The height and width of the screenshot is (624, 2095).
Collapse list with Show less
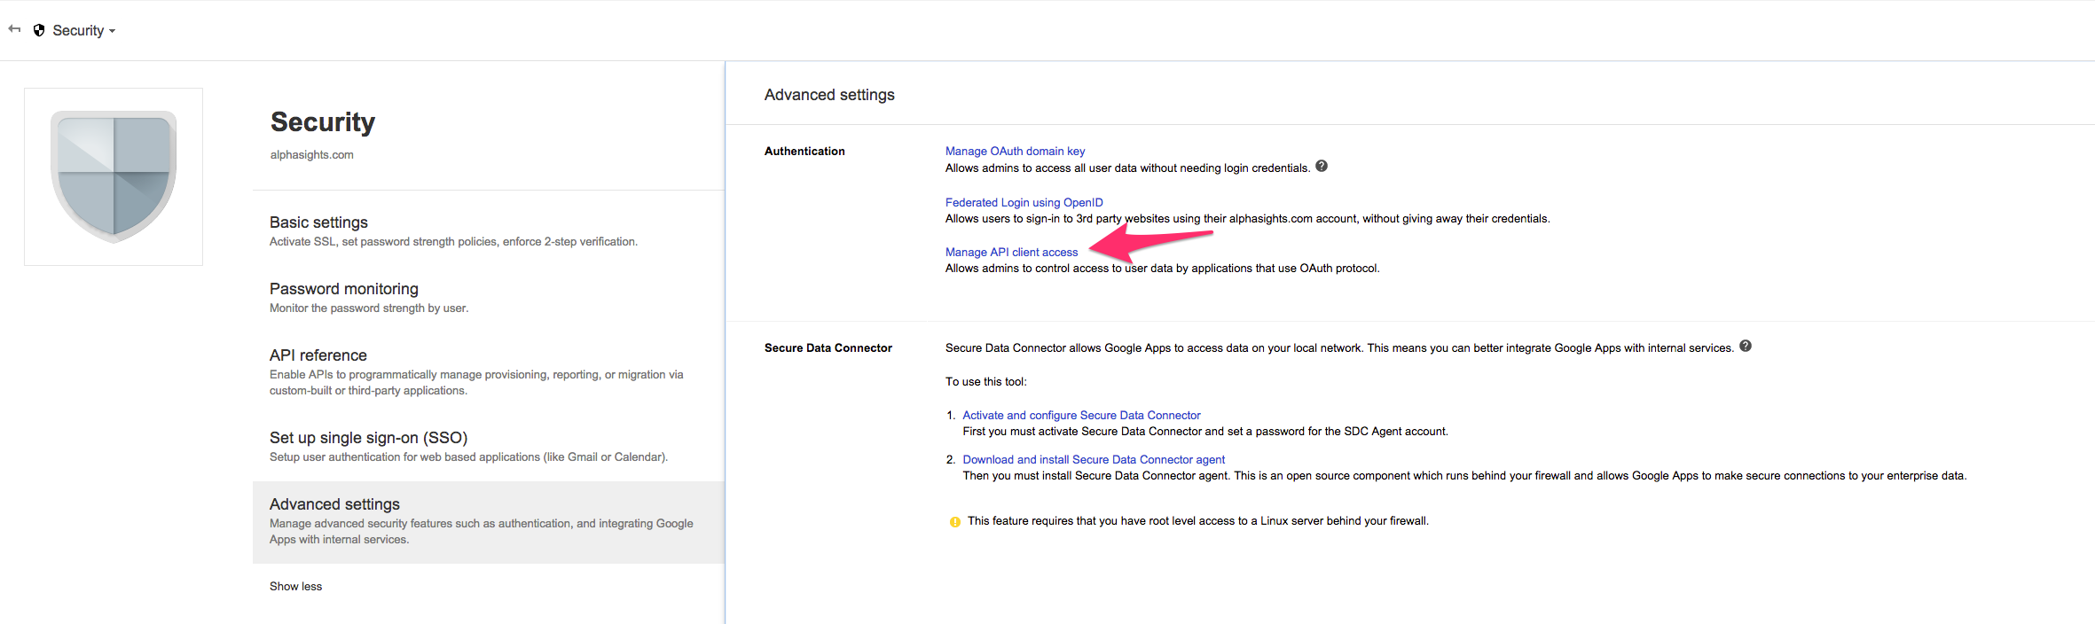pyautogui.click(x=295, y=587)
